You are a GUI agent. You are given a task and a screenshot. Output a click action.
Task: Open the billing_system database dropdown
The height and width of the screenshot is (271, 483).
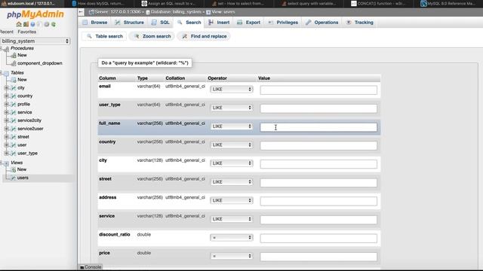[x=35, y=41]
